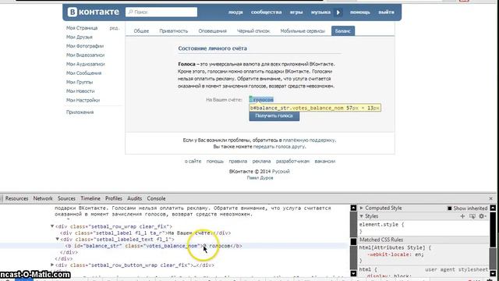499x281 pixels.
Task: Open the люди link in the header
Action: point(235,12)
